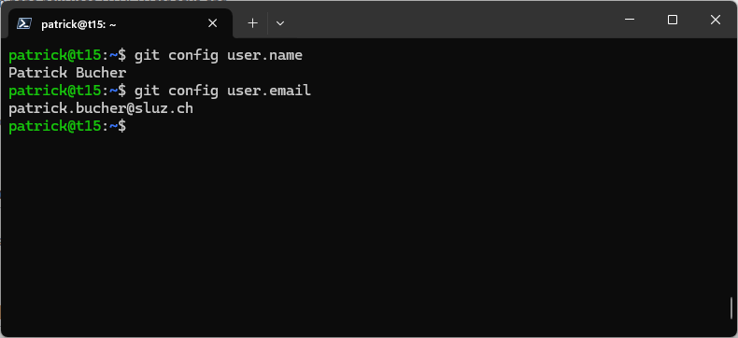Select the patrick@t15: ~ tab title
Screen dimensions: 738x338
pos(78,24)
